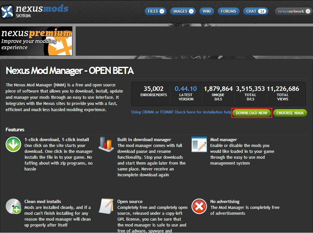Image resolution: width=313 pixels, height=233 pixels.
Task: Click the chat count badge 24
Action: tap(262, 11)
